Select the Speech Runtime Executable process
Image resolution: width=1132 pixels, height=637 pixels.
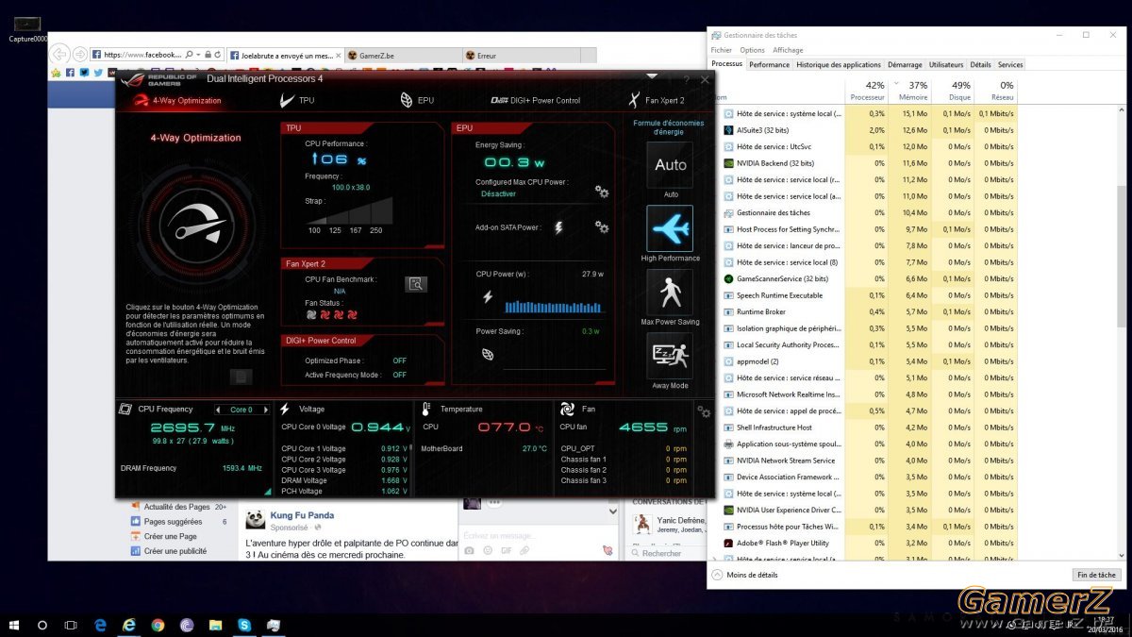[869, 295]
